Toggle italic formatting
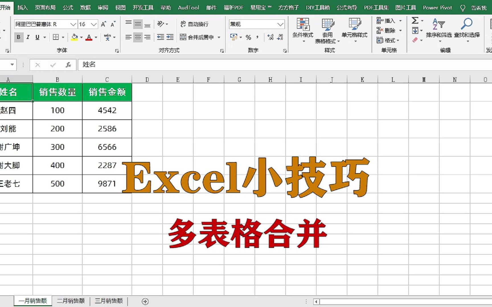This screenshot has height=307, width=492. coord(28,37)
